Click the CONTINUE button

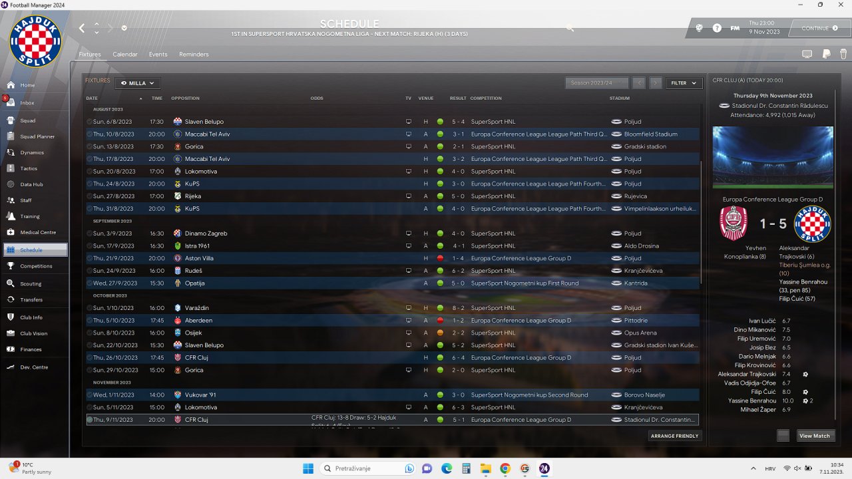820,28
